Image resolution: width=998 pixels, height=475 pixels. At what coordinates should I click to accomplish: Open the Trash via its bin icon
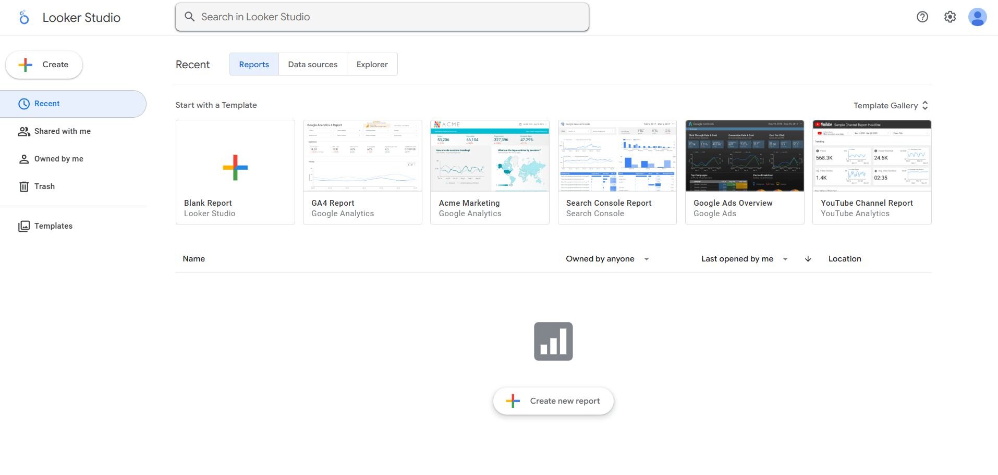[x=24, y=186]
